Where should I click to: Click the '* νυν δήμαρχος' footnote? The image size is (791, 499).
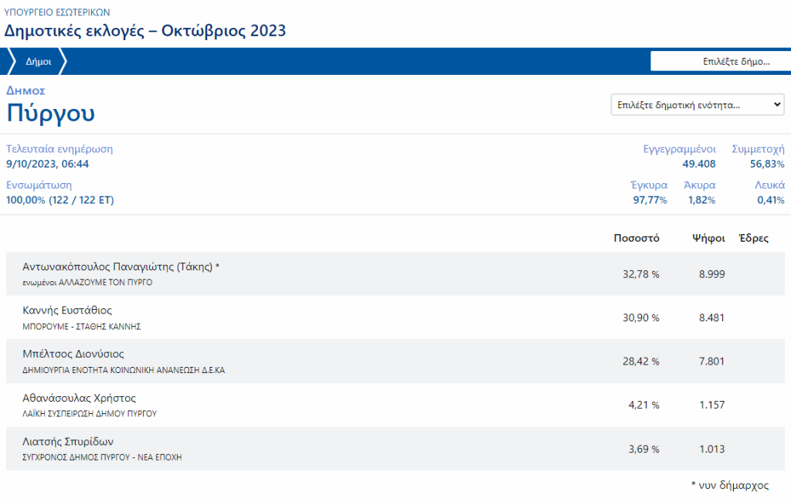pos(729,485)
